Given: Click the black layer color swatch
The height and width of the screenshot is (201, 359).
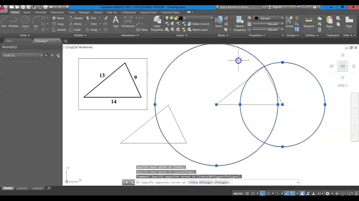Looking at the screenshot, I should point(180,18).
